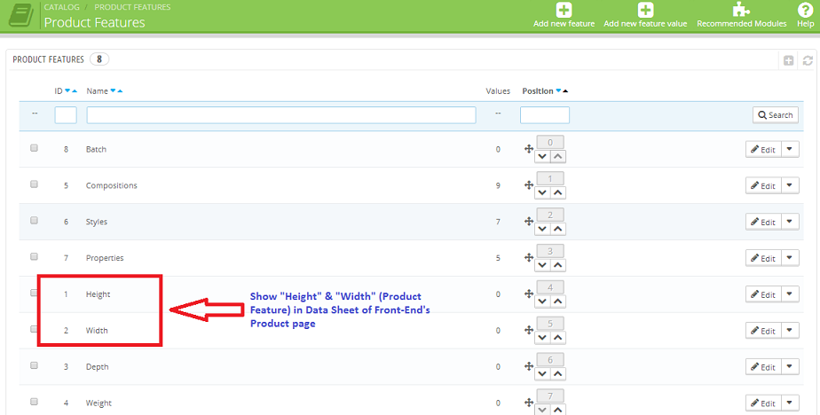Click the Add new feature plus icon
Viewport: 820px width, 415px height.
[564, 10]
